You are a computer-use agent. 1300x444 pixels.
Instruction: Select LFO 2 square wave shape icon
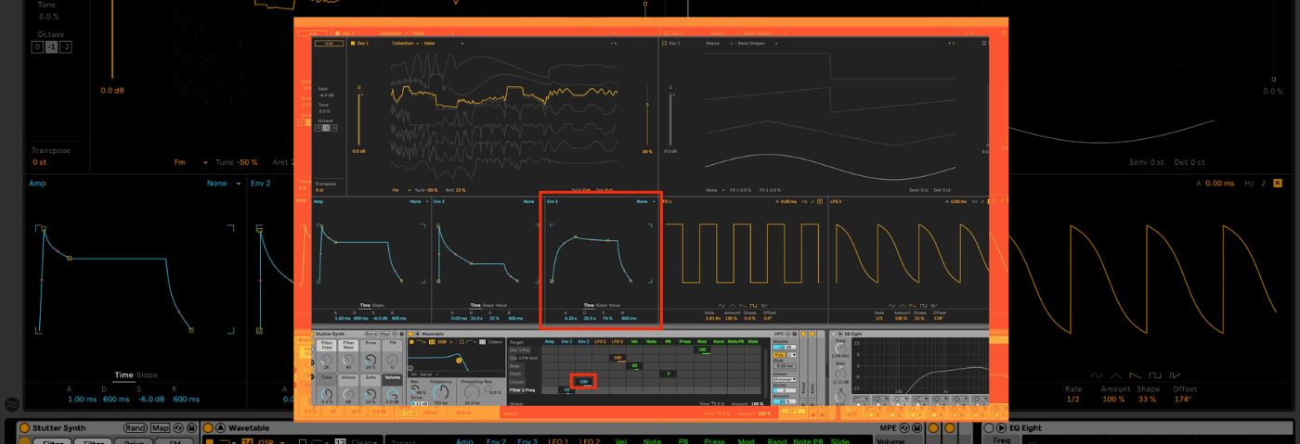point(923,306)
